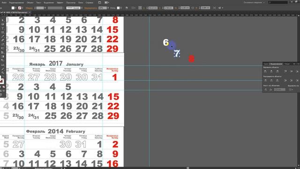300x169 pixels.
Task: Open the opacity percentage dropdown
Action: click(x=108, y=8)
